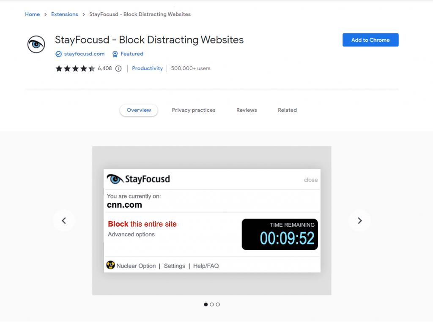Go to previous screenshot with left arrow
Viewport: 433px width, 322px height.
pyautogui.click(x=64, y=221)
